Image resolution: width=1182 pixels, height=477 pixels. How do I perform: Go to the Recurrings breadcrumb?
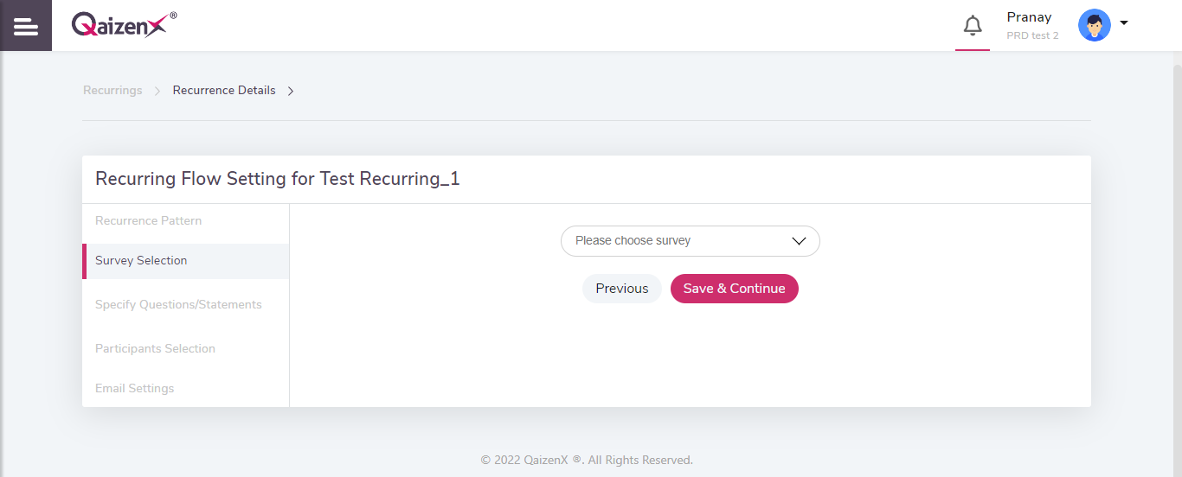(112, 90)
